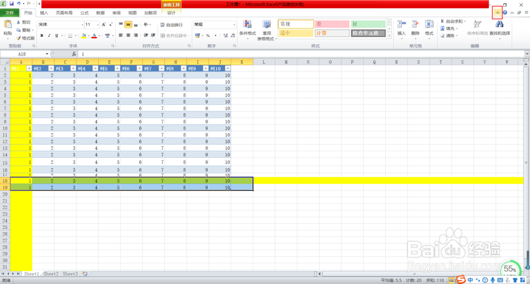
Task: Click the accounting number format icon
Action: pyautogui.click(x=197, y=35)
